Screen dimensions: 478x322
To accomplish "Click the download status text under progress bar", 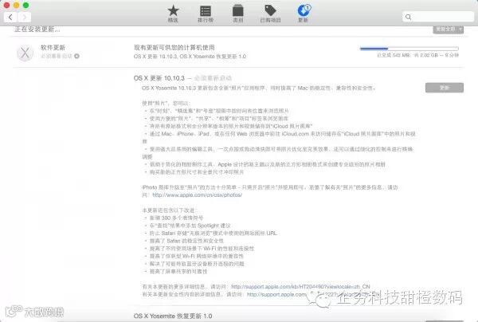I will (417, 55).
